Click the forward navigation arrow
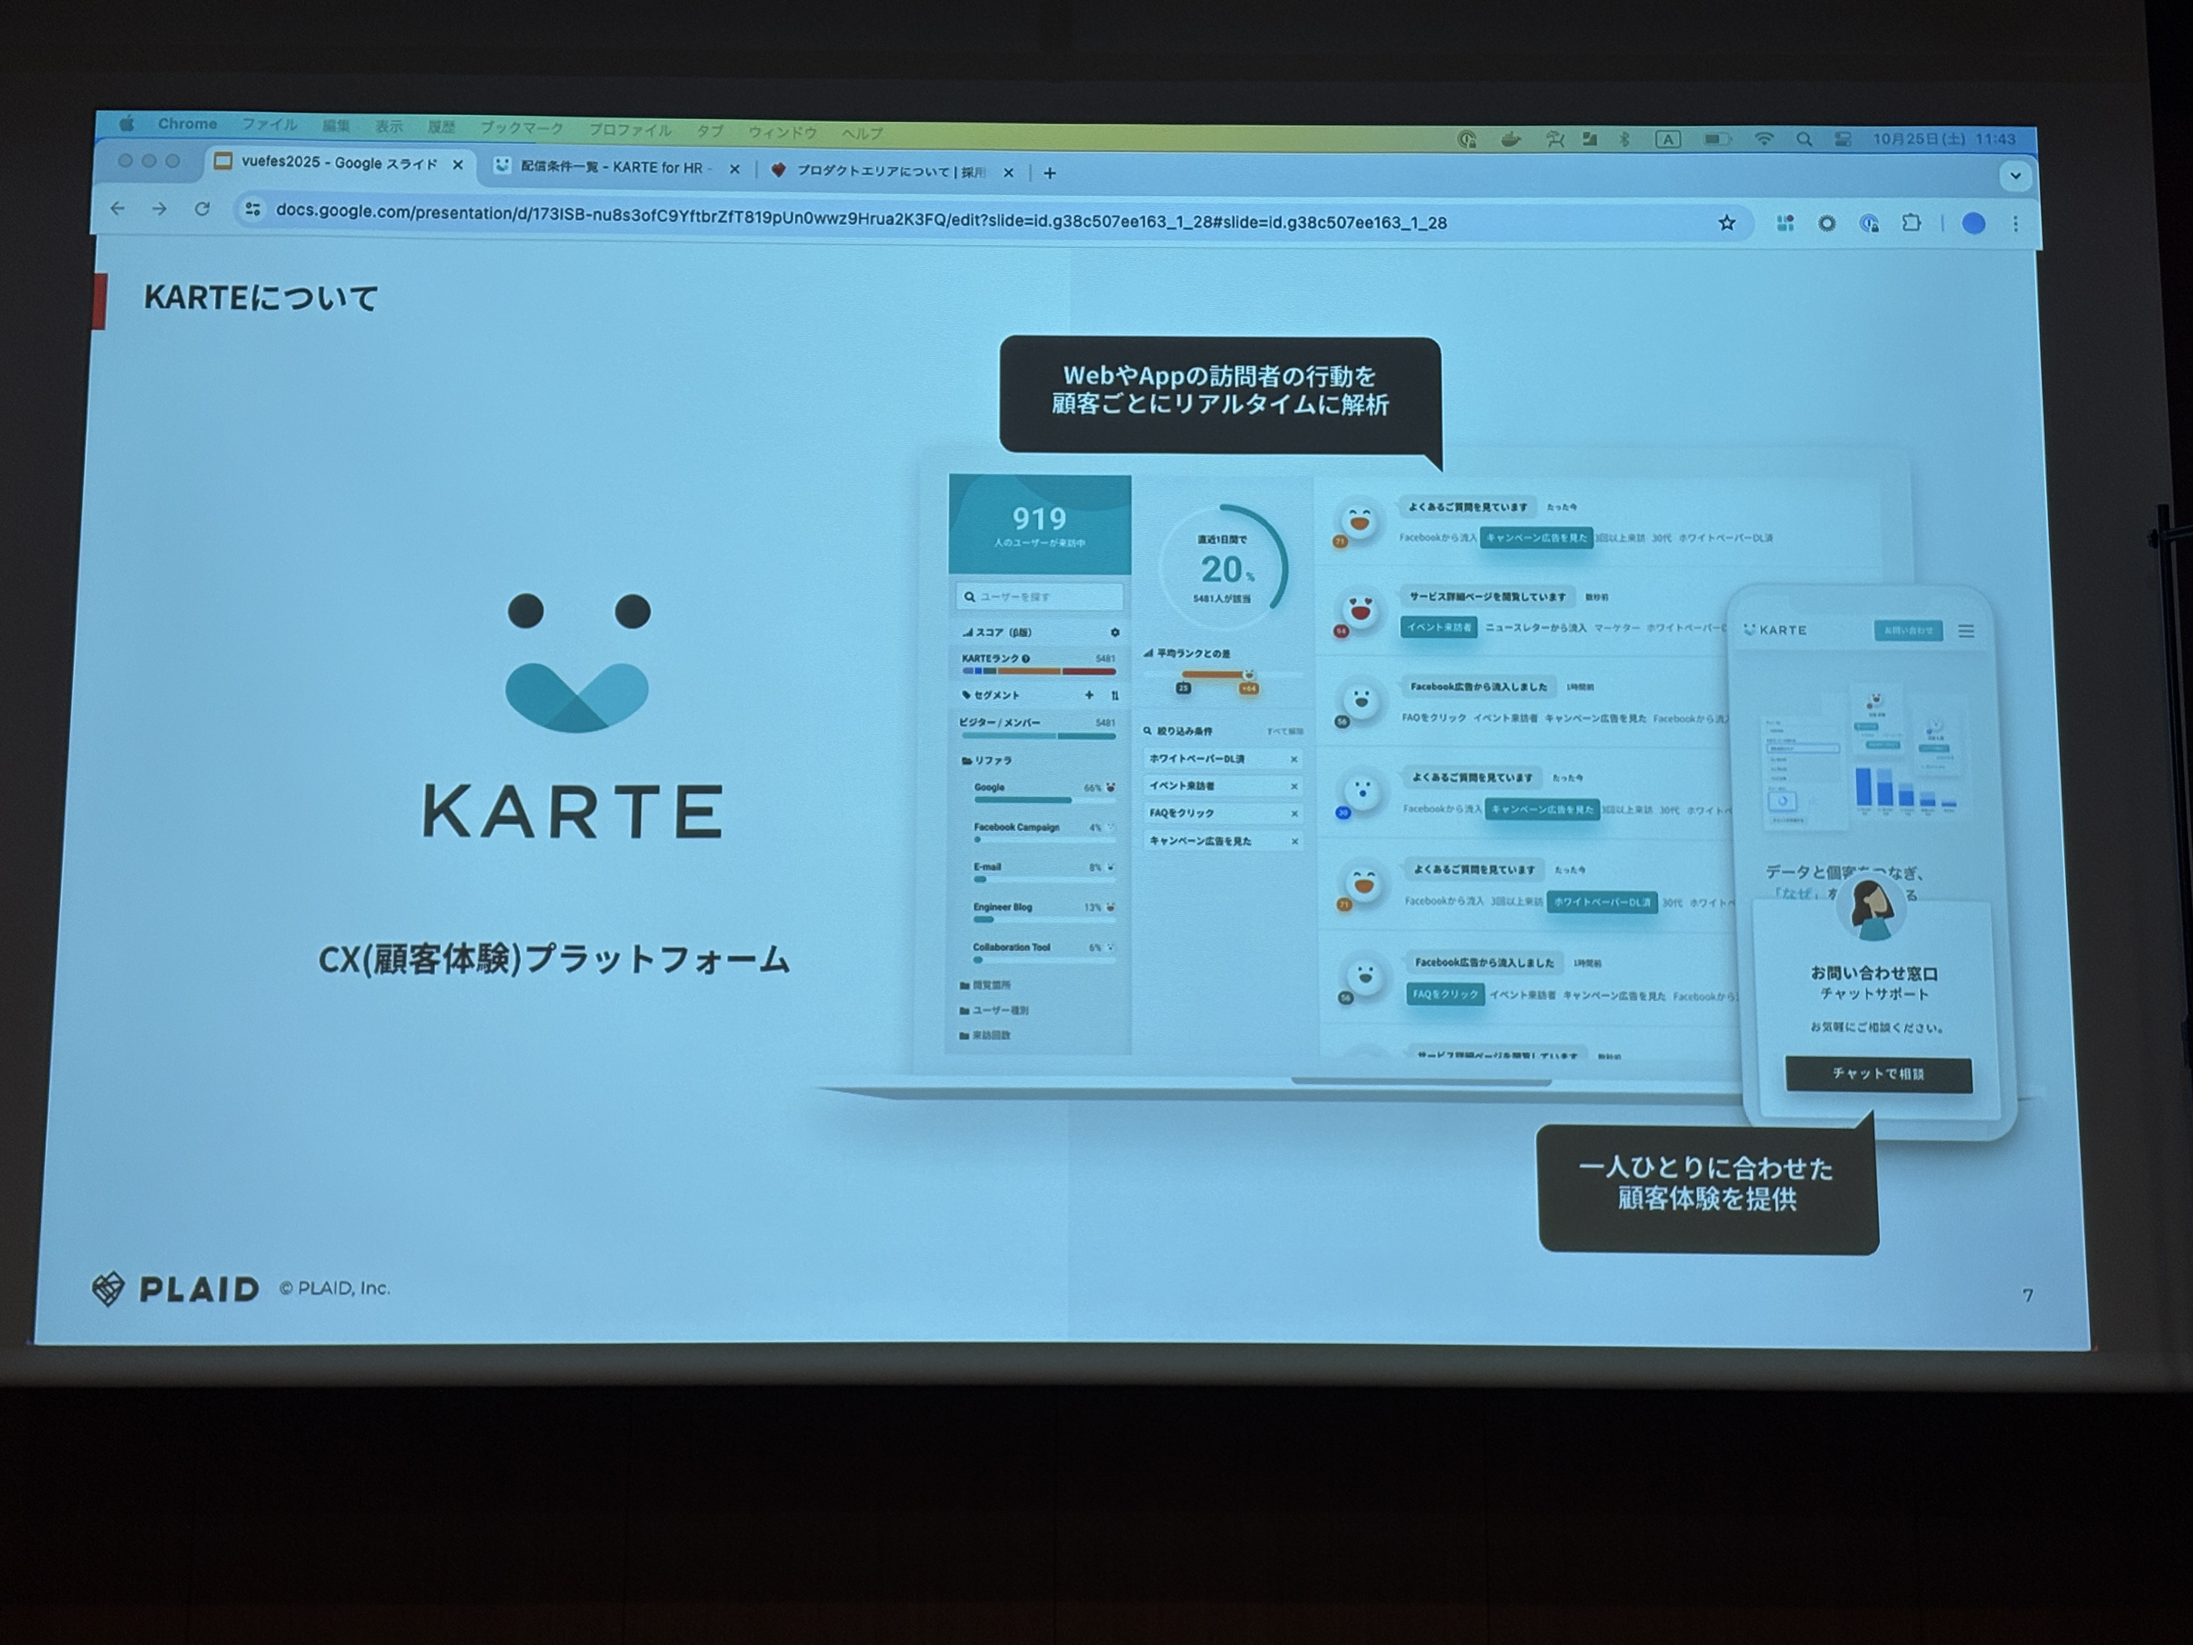The width and height of the screenshot is (2193, 1645). [159, 208]
